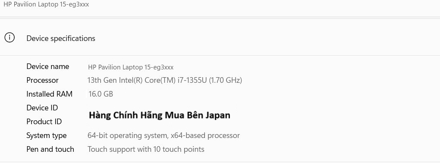Click the Device ID label

(42, 108)
